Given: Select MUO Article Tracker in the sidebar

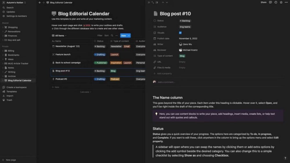Looking at the screenshot, I should point(18,63).
